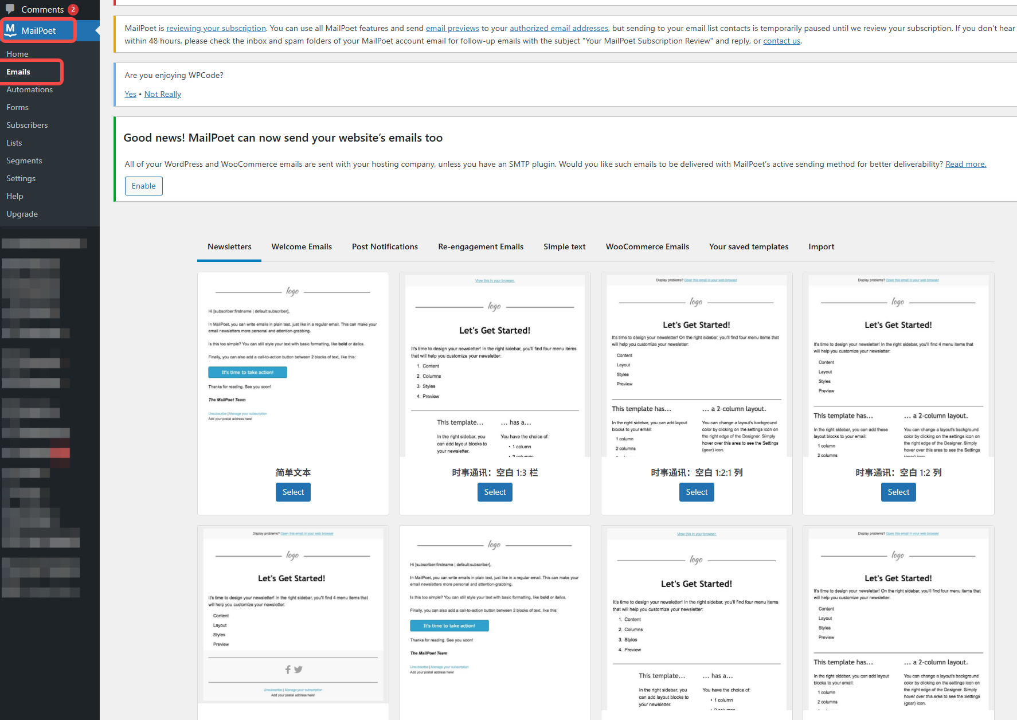The height and width of the screenshot is (720, 1017).
Task: Click the 'Good news! MailPoet can now send' heading
Action: (x=283, y=138)
